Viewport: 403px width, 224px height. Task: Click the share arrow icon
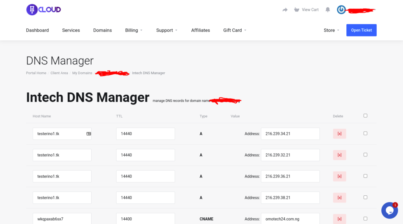coord(285,10)
